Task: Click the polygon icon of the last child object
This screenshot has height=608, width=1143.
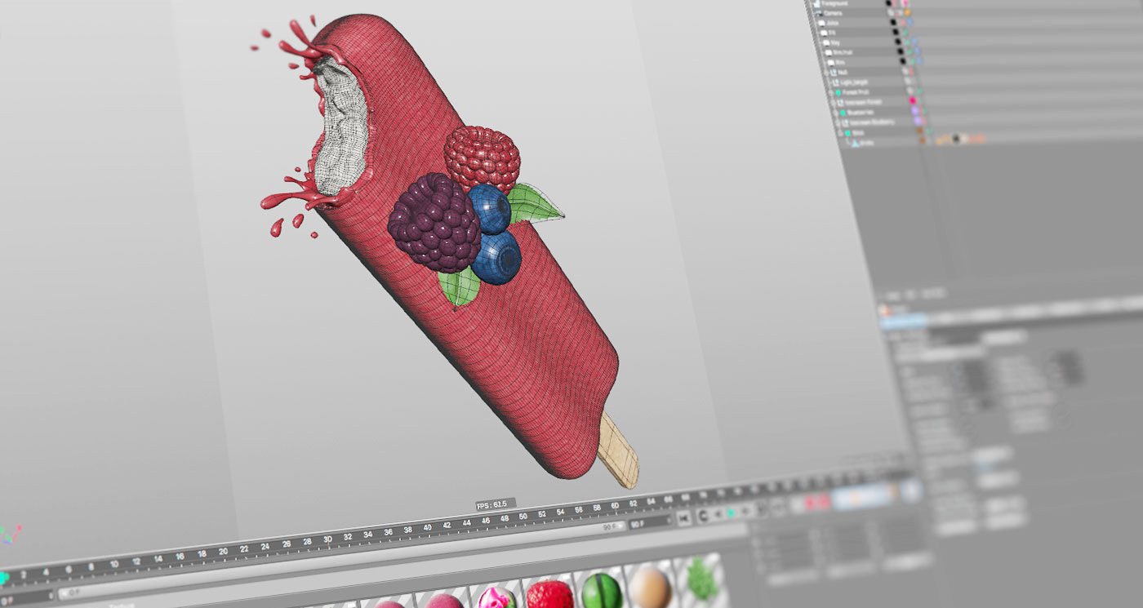Action: click(x=855, y=143)
